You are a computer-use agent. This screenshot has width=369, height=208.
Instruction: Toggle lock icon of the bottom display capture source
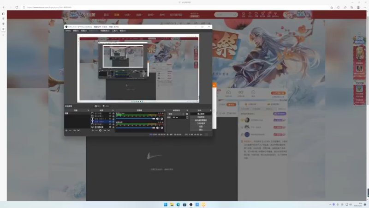[113, 127]
